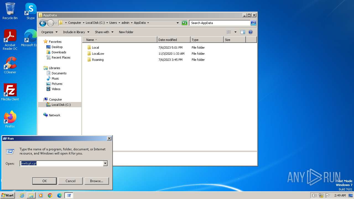The width and height of the screenshot is (354, 199).
Task: Click OK in the Run dialog
Action: 45,181
